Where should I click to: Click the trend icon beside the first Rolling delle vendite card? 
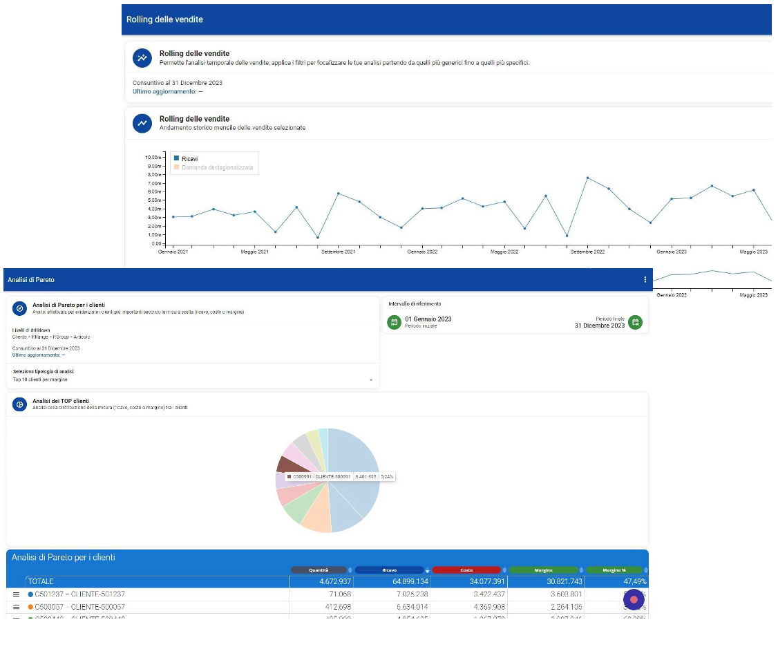[x=142, y=57]
